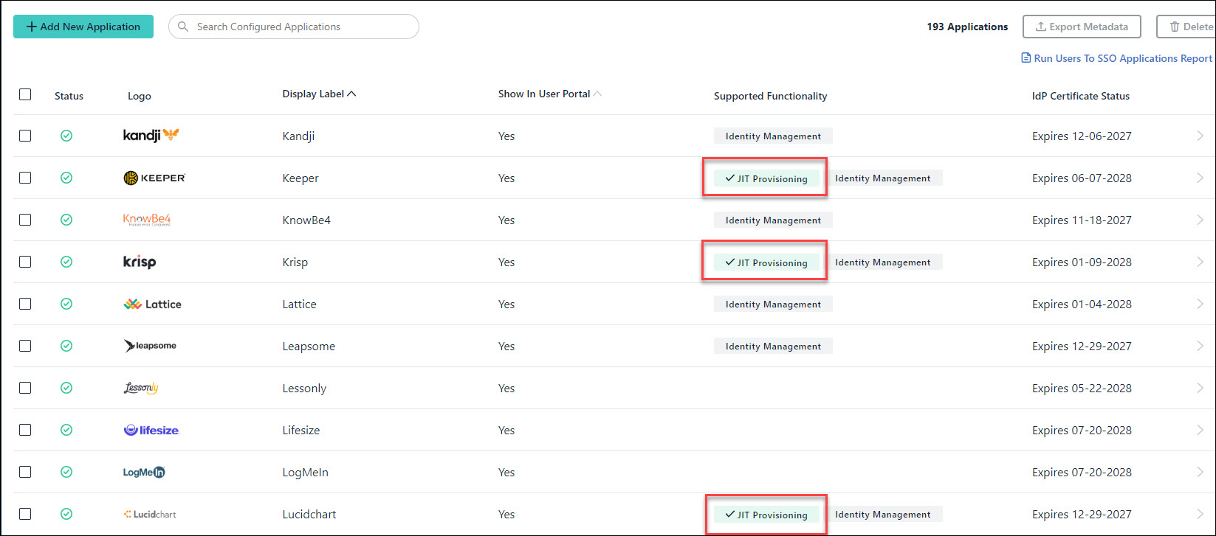
Task: Click the magnifying glass search icon
Action: [x=182, y=27]
